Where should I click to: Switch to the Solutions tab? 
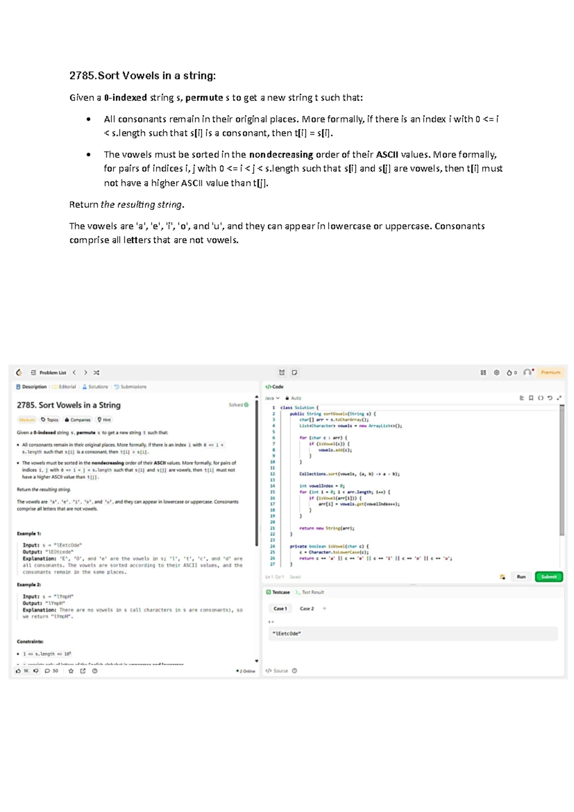(95, 387)
